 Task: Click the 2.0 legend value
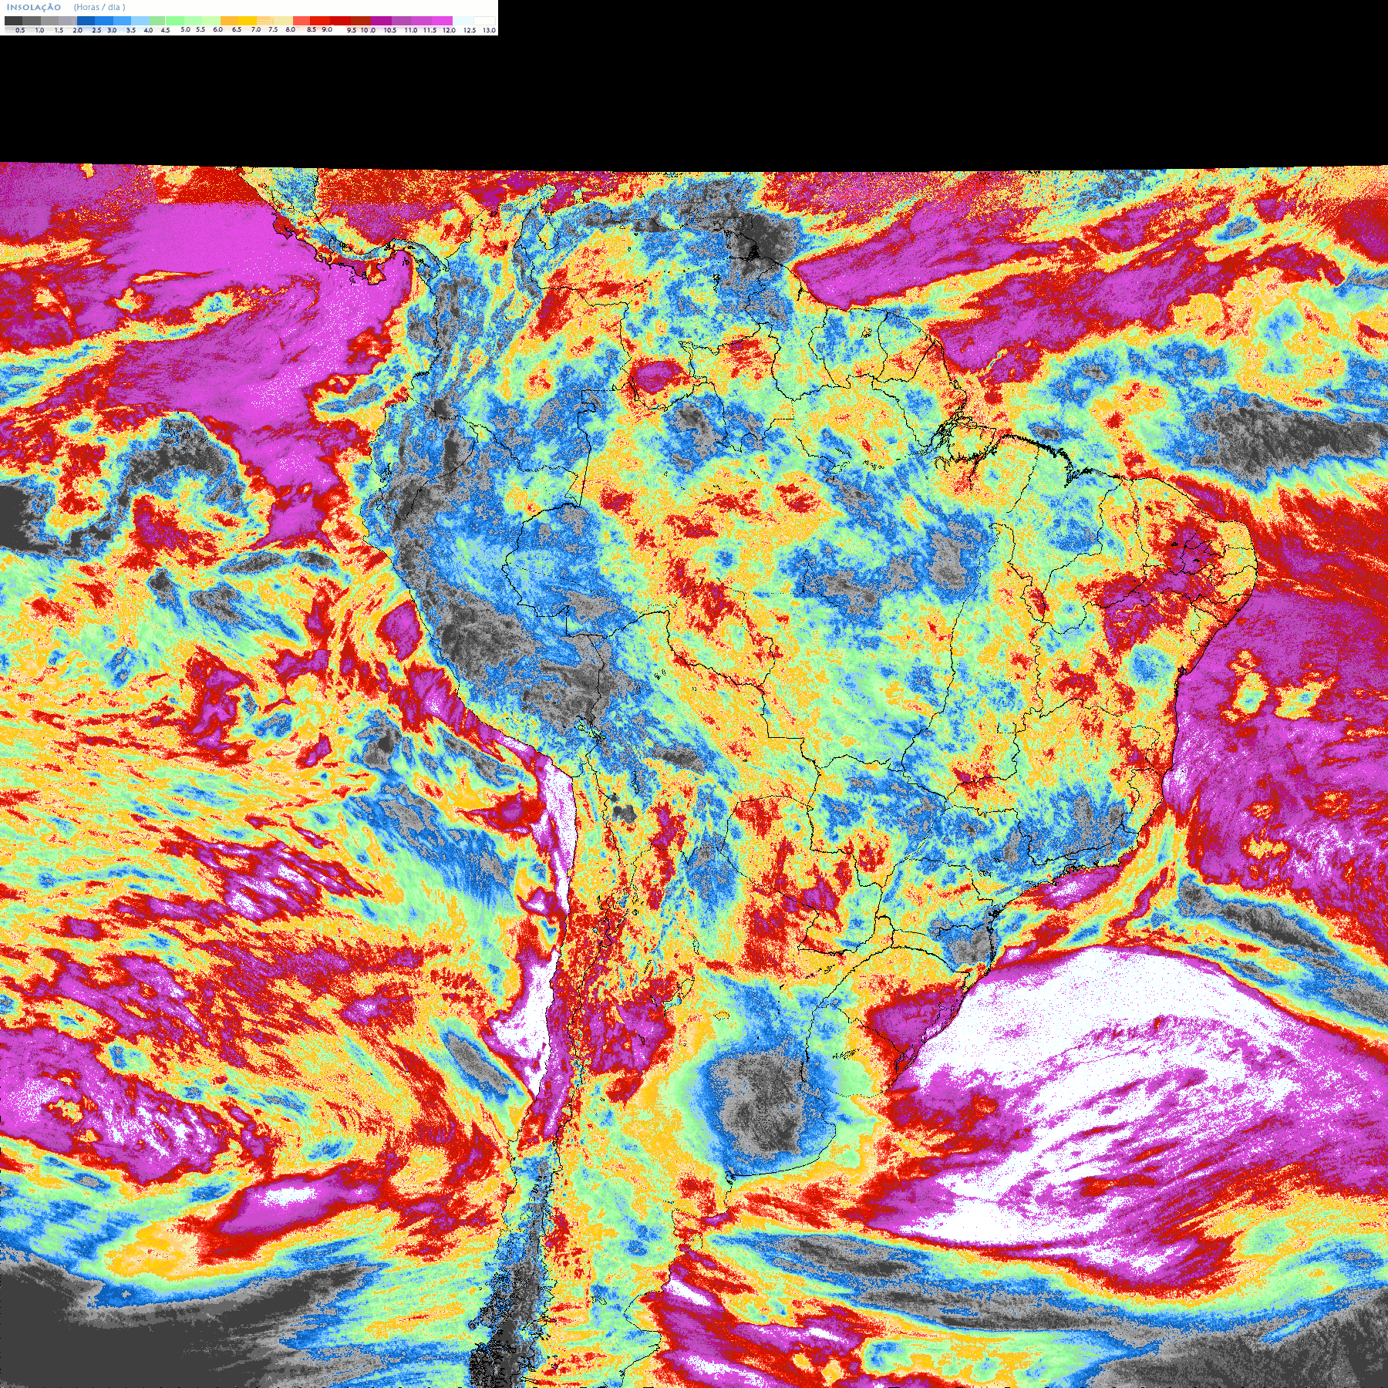[77, 30]
